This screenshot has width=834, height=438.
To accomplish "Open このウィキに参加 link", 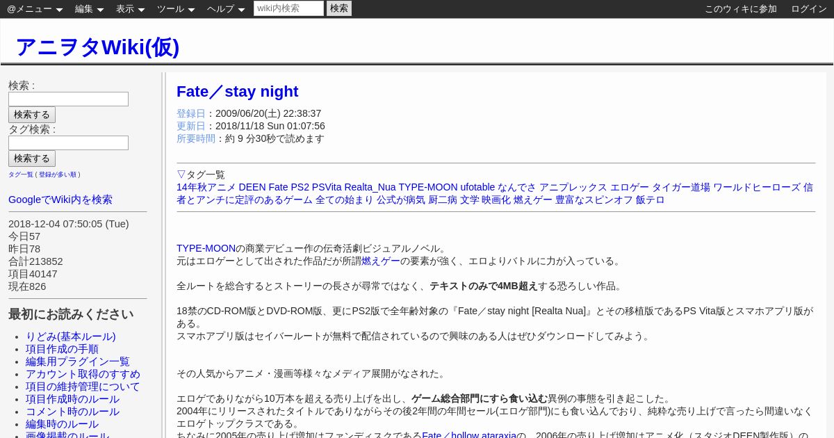I will 741,9.
